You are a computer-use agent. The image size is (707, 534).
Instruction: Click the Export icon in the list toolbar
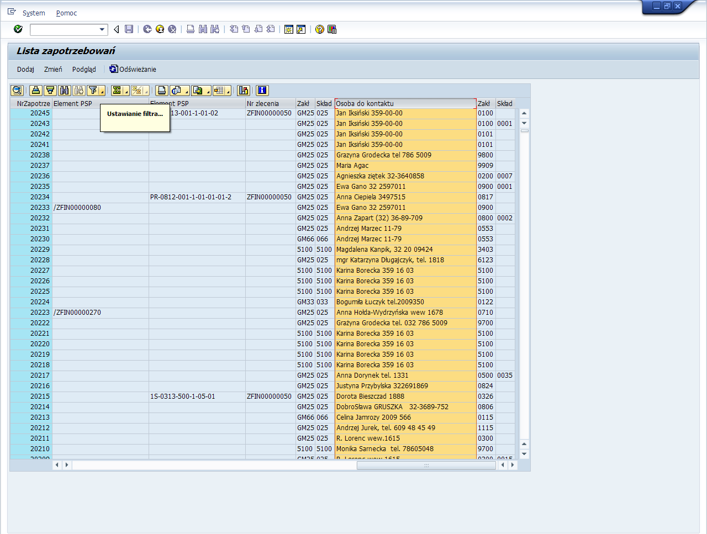198,91
